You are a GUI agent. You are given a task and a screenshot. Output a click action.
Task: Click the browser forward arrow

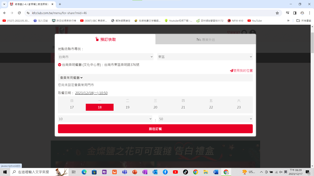[x=12, y=13]
